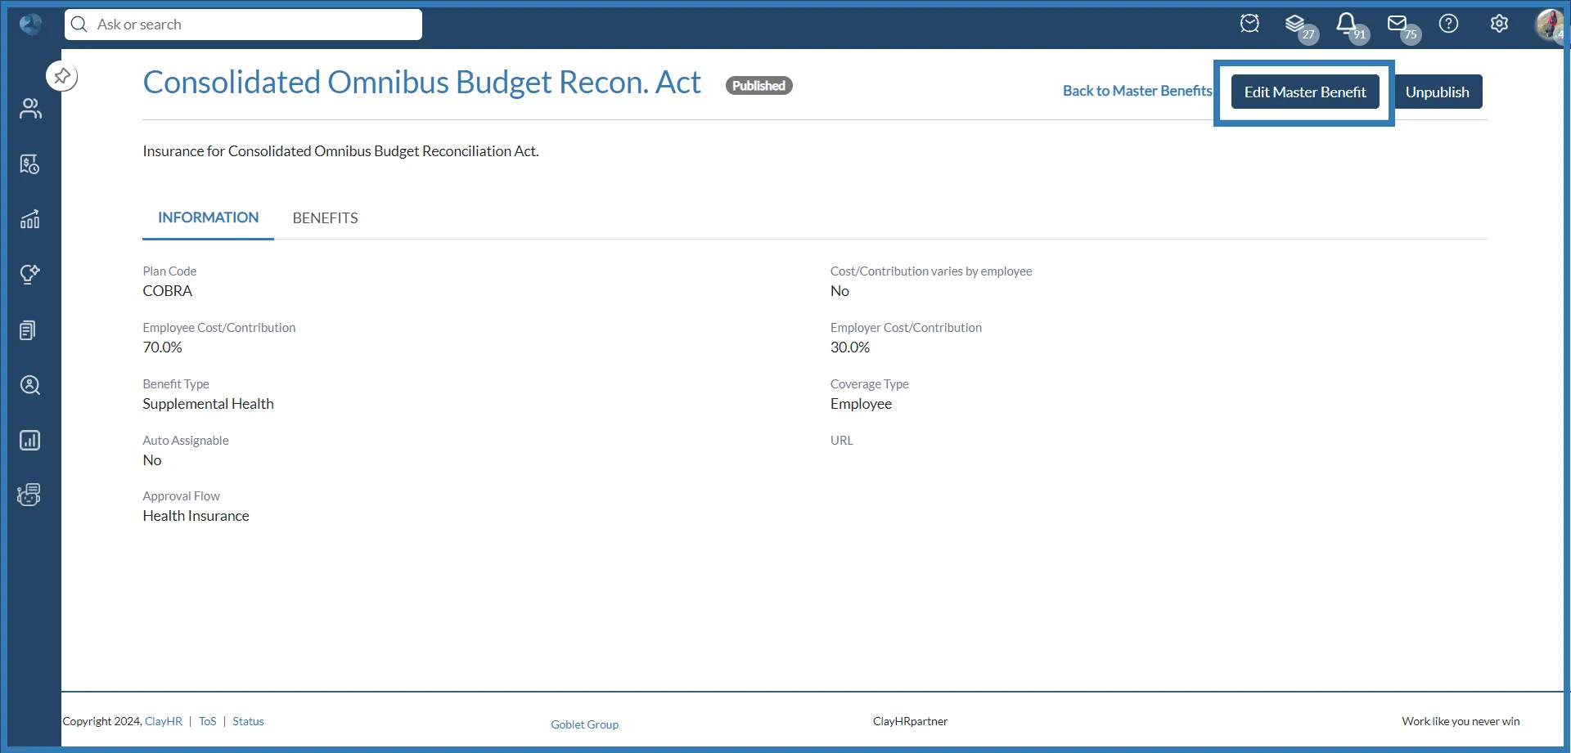The image size is (1571, 753).
Task: Open the Goblet Group footer link
Action: click(x=584, y=724)
